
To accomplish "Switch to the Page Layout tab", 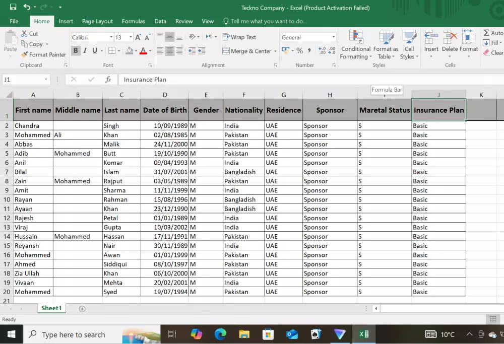I will click(x=97, y=21).
